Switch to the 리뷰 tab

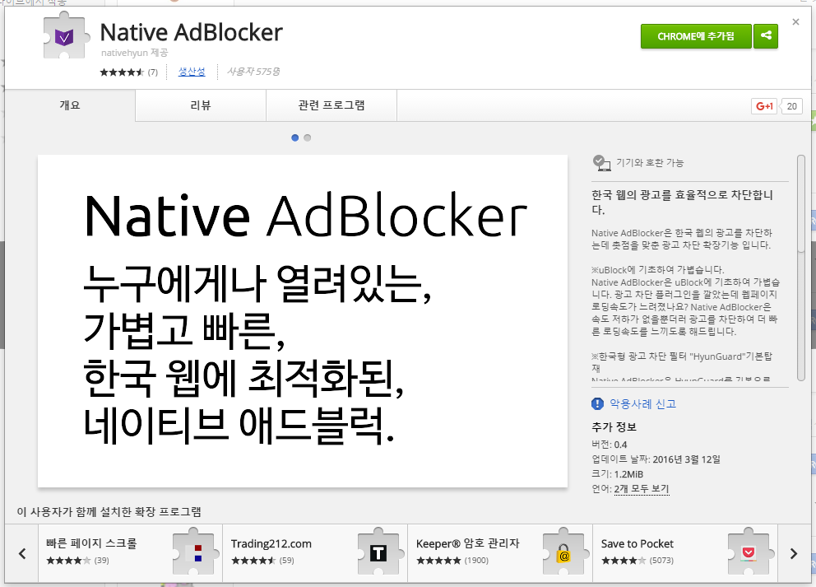pyautogui.click(x=201, y=105)
